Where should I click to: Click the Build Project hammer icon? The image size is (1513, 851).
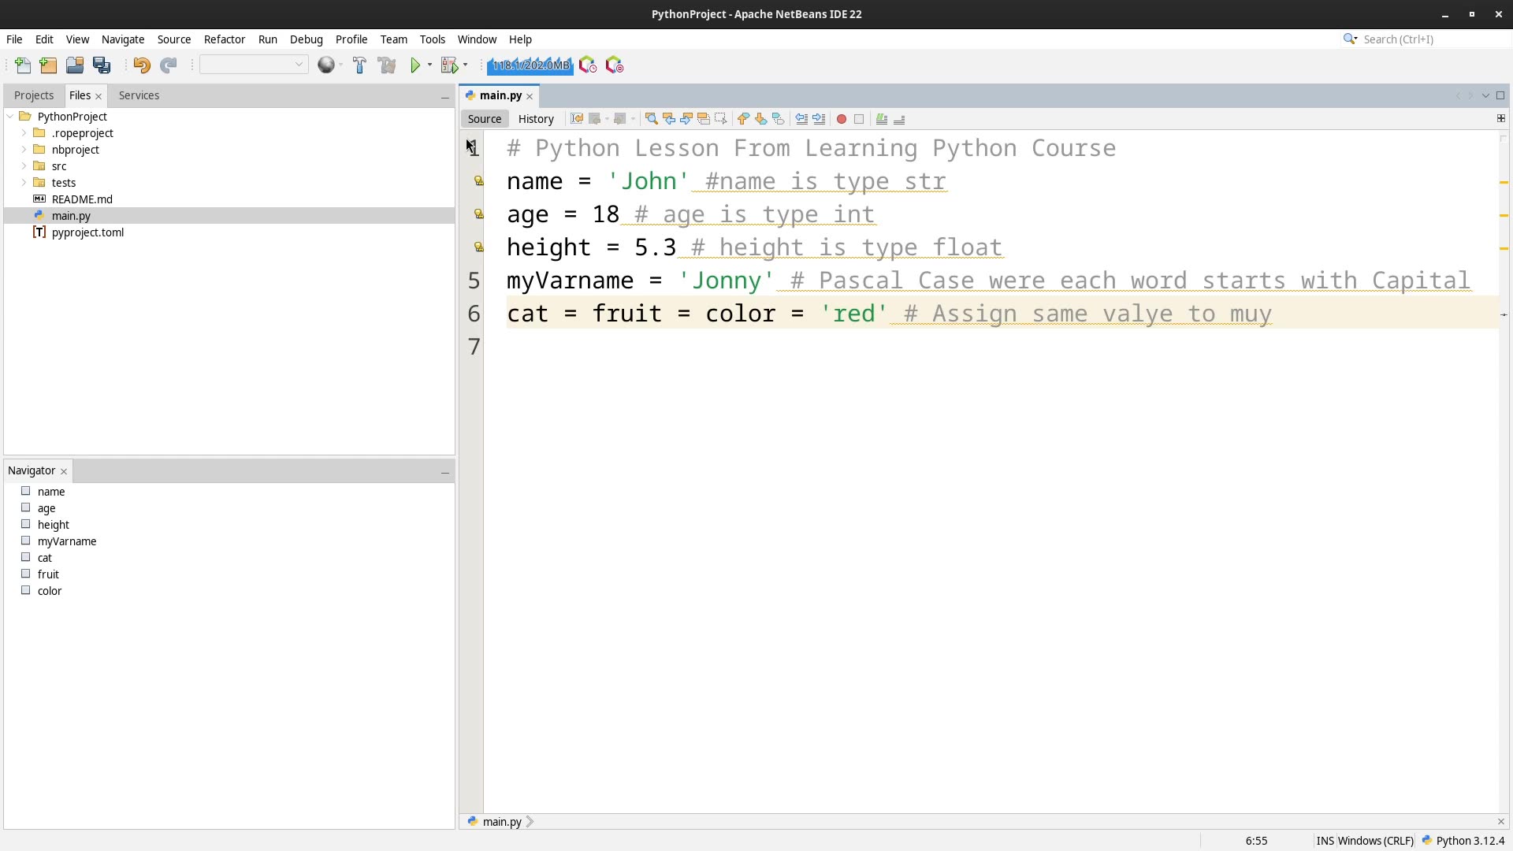point(359,65)
